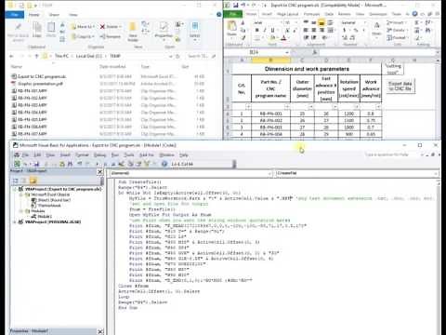
Task: Click the Run Sub play icon in VBA toolbar
Action: 97,164
